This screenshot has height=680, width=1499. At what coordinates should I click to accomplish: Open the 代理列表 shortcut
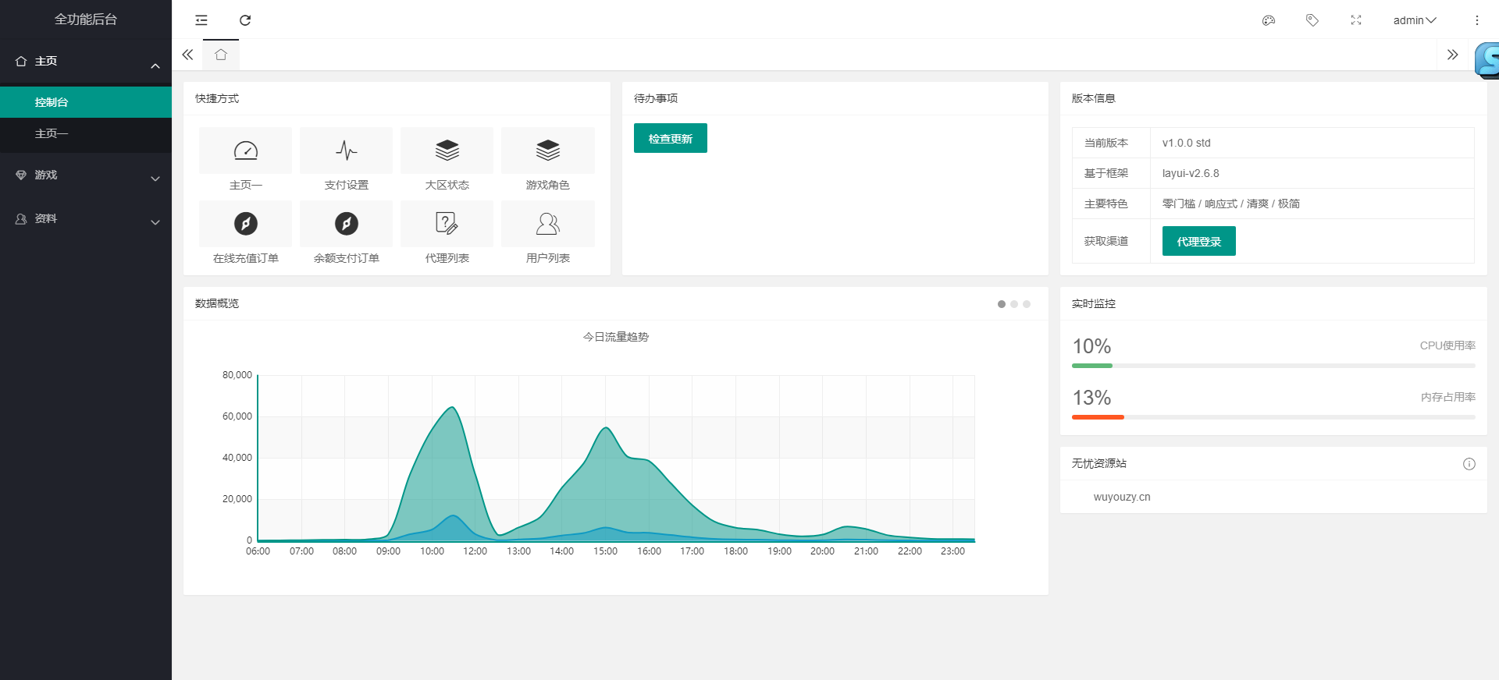click(x=447, y=233)
